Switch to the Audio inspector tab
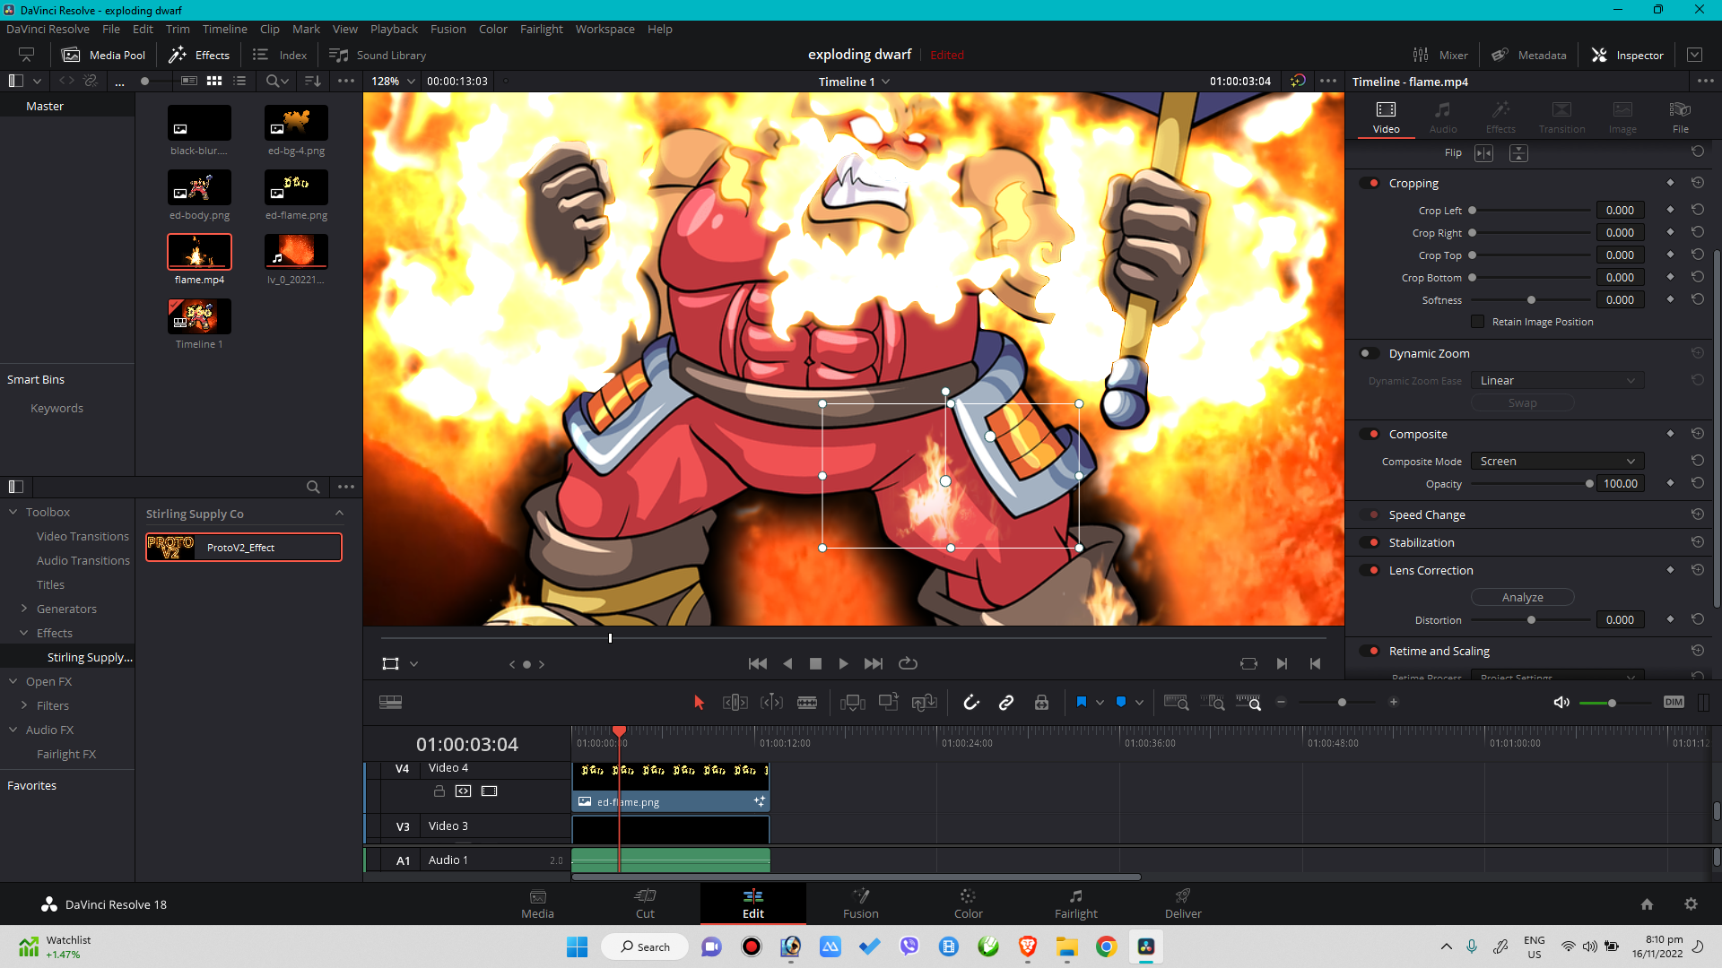The width and height of the screenshot is (1722, 968). click(x=1443, y=117)
